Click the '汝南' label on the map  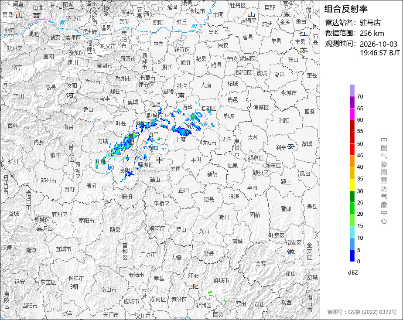click(x=175, y=169)
